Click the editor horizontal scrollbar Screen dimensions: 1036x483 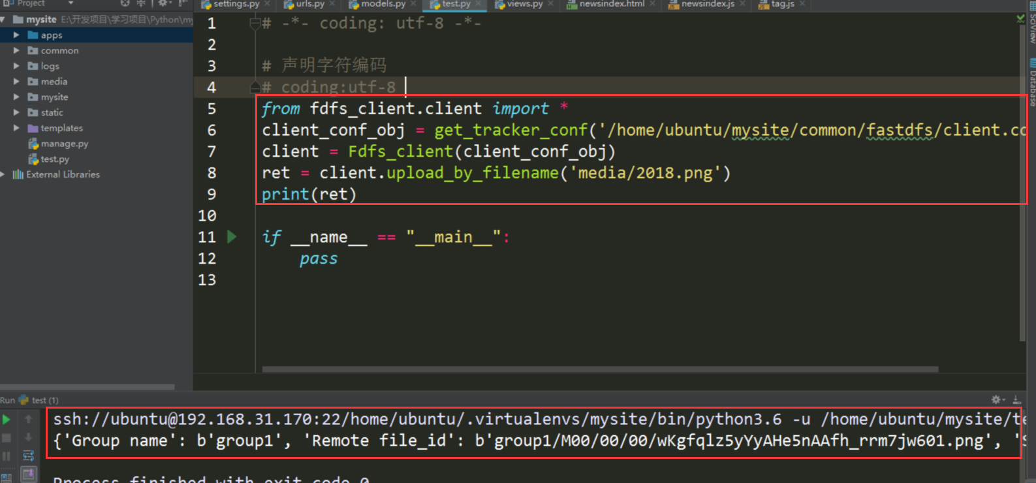click(x=600, y=369)
